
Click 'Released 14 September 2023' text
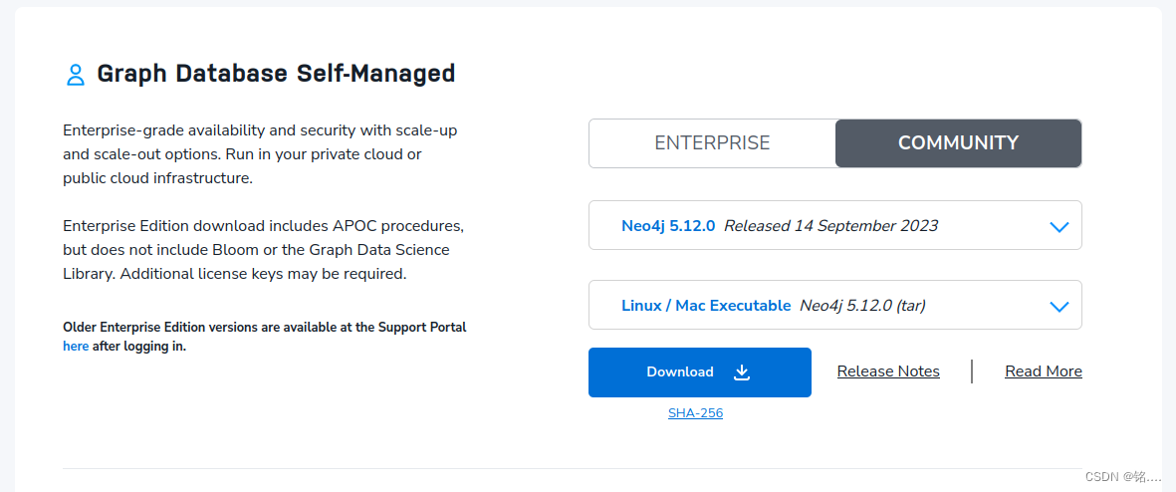[831, 226]
